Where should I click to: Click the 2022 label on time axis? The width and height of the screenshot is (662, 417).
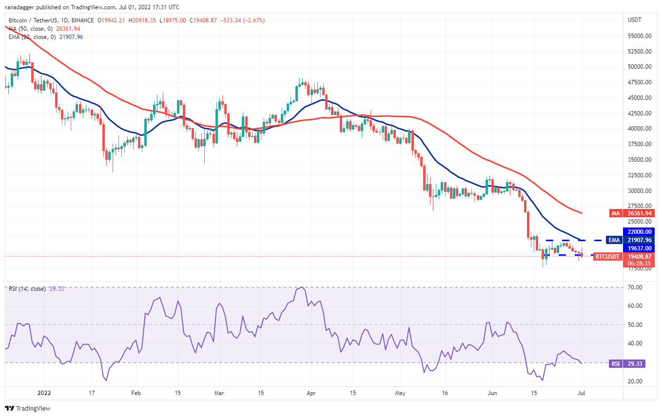[x=44, y=392]
